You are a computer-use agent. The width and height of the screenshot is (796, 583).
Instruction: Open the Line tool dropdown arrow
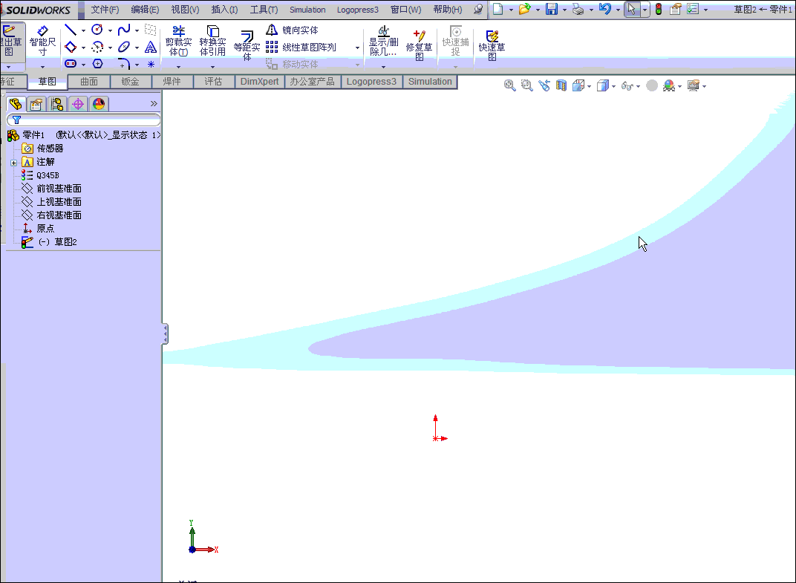pos(83,30)
